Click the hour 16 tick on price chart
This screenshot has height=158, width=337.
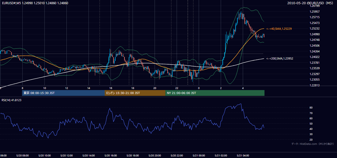tap(111, 88)
